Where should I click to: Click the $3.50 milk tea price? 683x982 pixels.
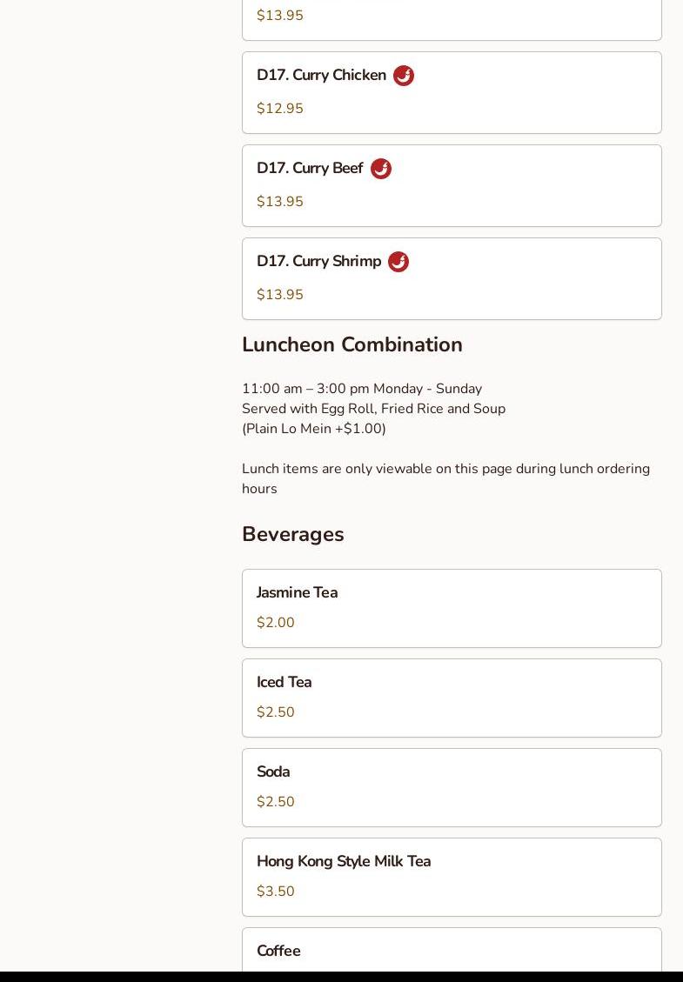click(x=276, y=892)
